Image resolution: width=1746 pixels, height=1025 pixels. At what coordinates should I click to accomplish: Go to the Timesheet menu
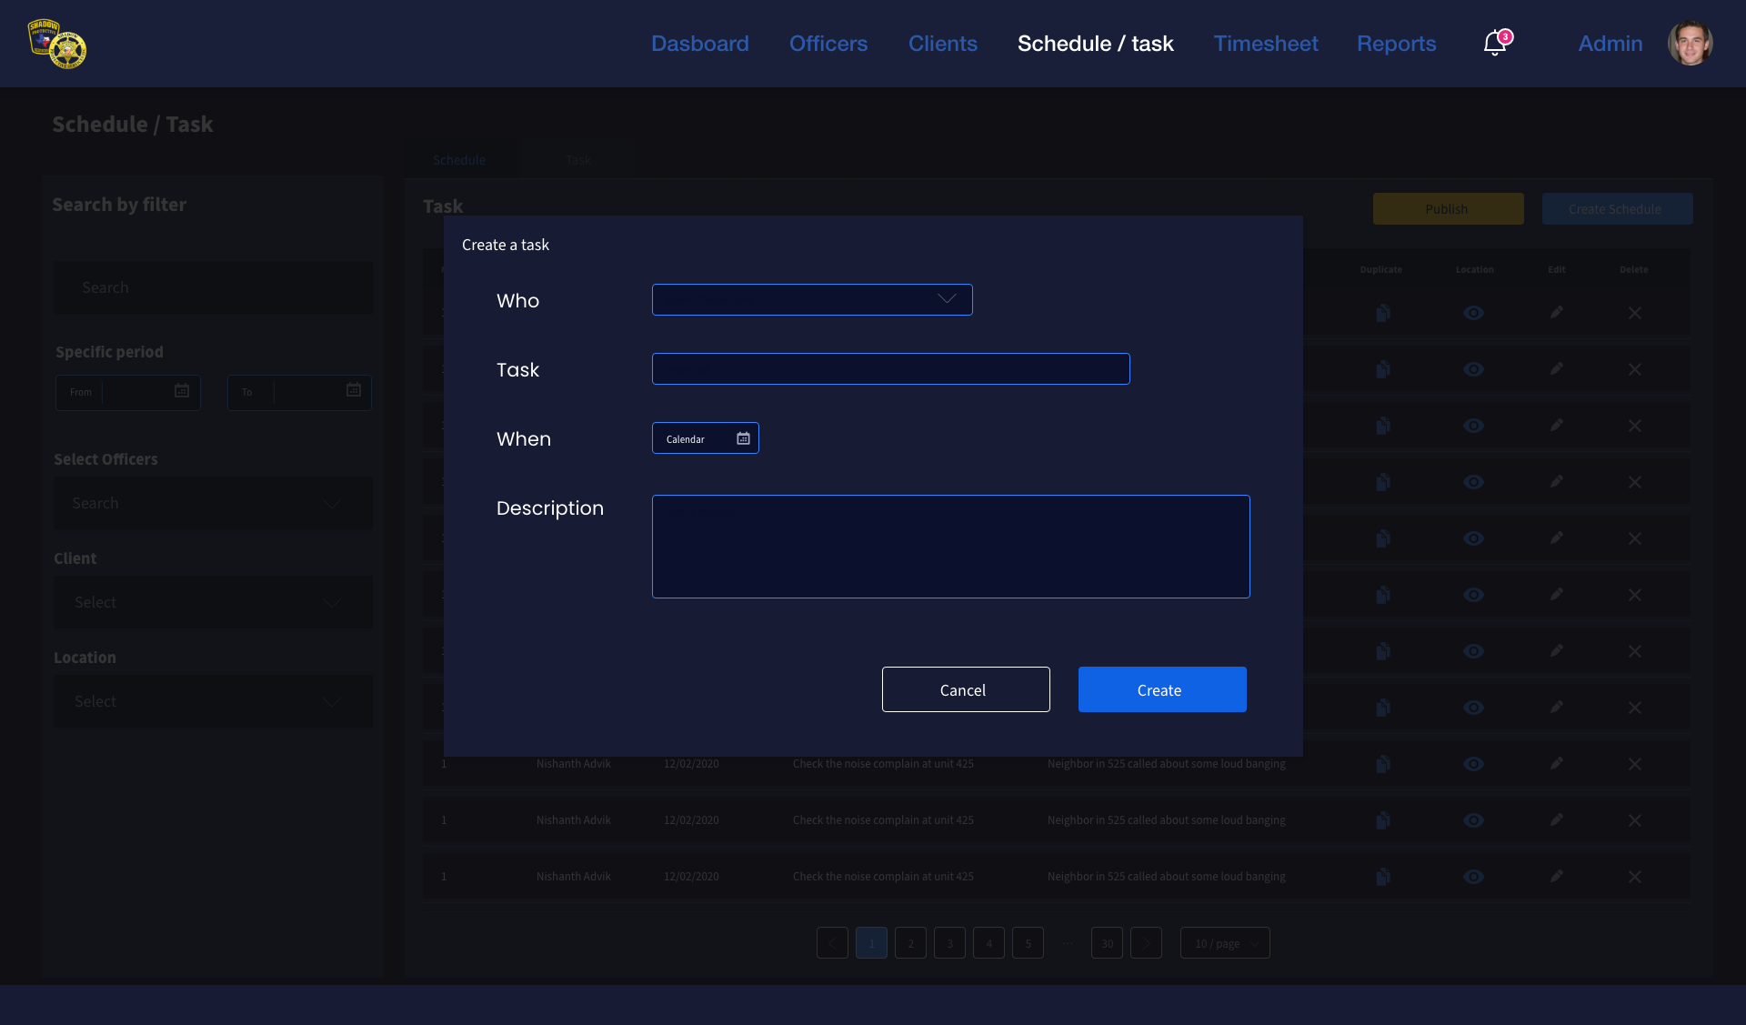pyautogui.click(x=1265, y=43)
